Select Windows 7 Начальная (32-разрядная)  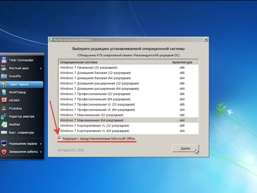(x=129, y=67)
